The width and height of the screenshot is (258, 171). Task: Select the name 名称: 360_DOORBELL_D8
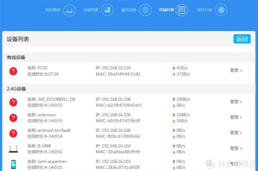click(51, 99)
